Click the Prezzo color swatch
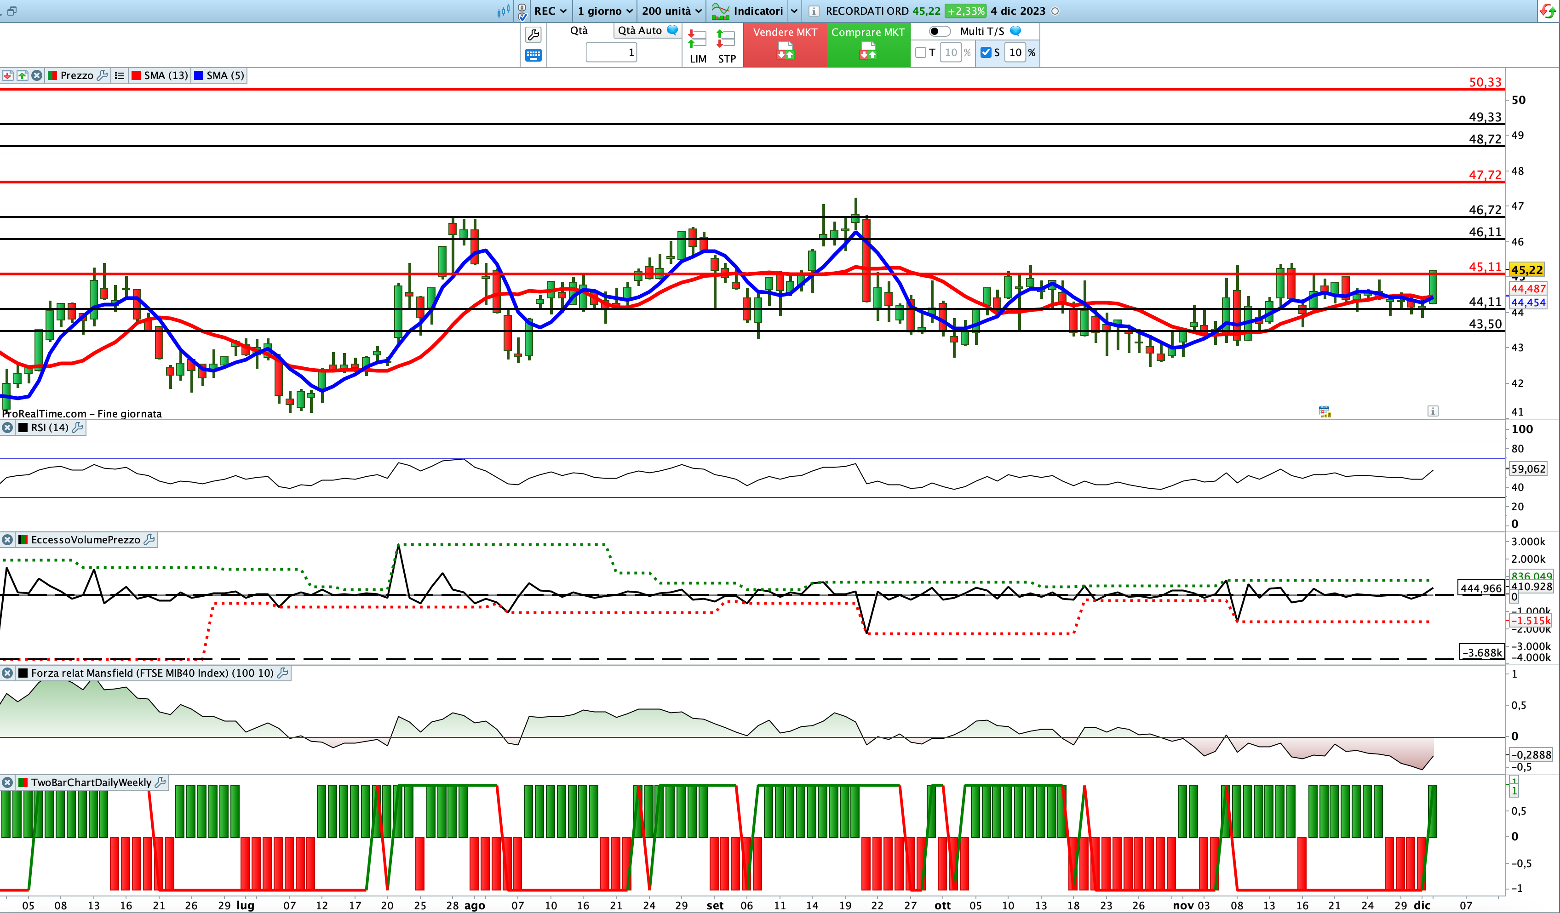1560x913 pixels. point(52,75)
